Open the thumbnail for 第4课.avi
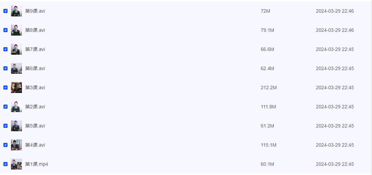Screen dimensions: 372x175 coord(16,145)
